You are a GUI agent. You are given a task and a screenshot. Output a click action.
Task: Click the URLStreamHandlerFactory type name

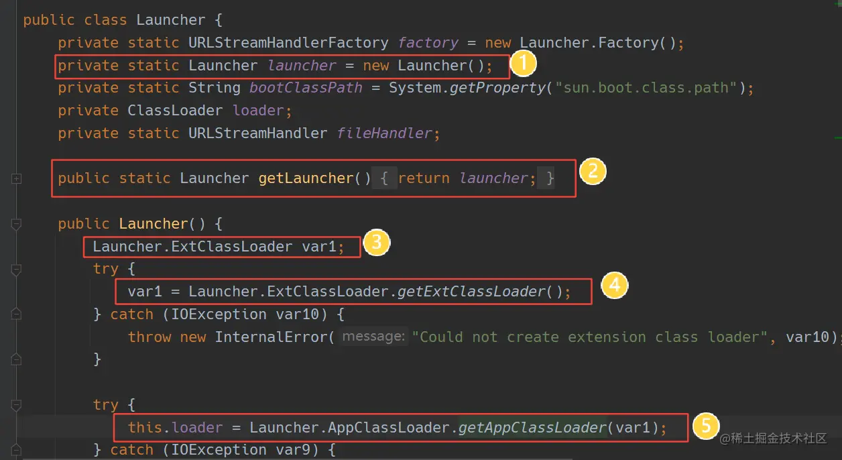[288, 43]
